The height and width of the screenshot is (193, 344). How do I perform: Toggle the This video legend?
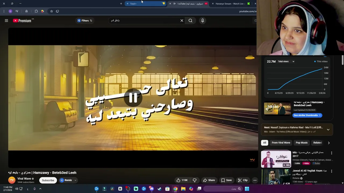pos(321,62)
